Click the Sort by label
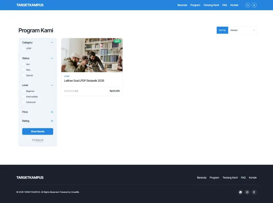Image resolution: width=273 pixels, height=203 pixels. (x=222, y=30)
